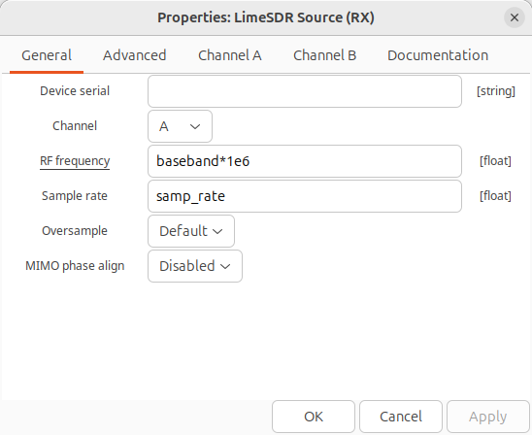
Task: Click the [string] type indicator
Action: (x=496, y=91)
